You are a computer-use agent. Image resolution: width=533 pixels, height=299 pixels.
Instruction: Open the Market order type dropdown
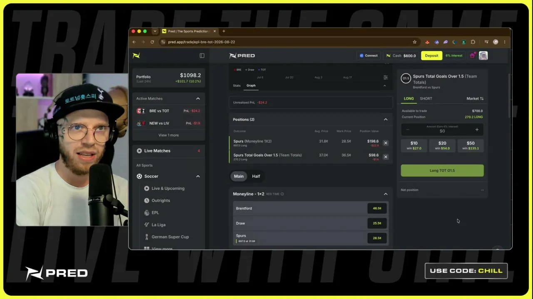click(x=475, y=98)
